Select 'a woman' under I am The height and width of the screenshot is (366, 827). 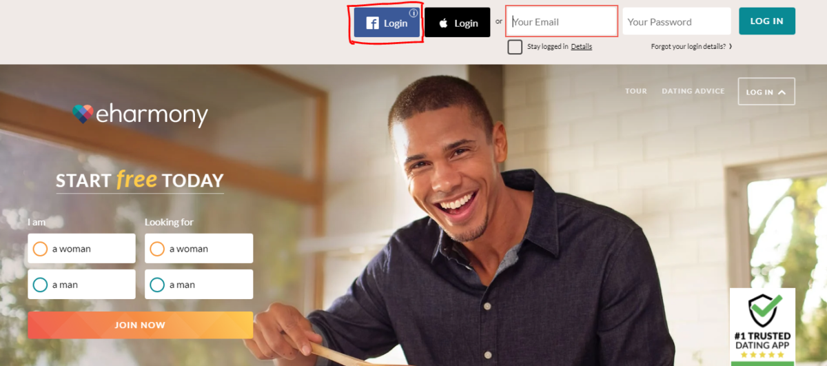click(81, 248)
